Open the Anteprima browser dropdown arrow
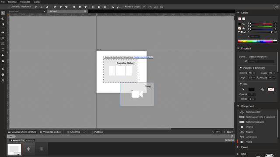 tap(84, 132)
